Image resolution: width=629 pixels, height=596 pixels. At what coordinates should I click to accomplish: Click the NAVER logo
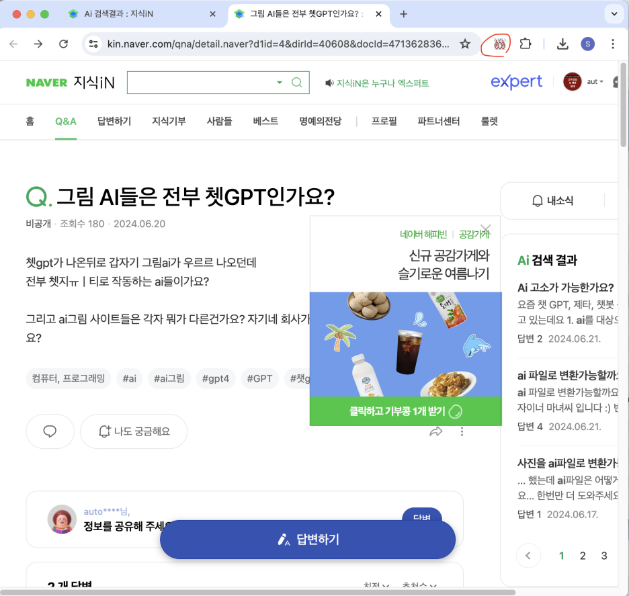coord(46,83)
